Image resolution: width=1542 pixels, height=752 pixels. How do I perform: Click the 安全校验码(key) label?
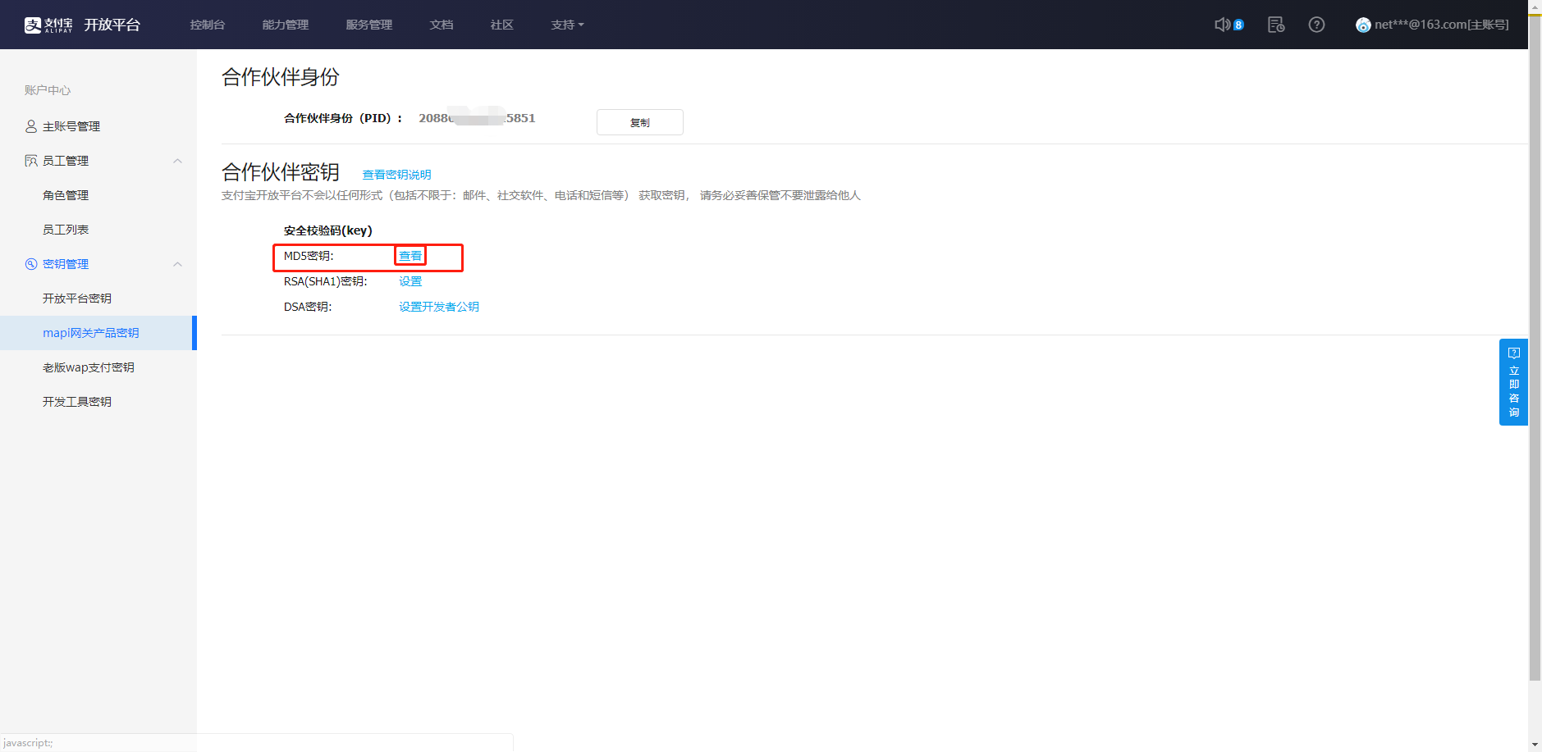[328, 230]
